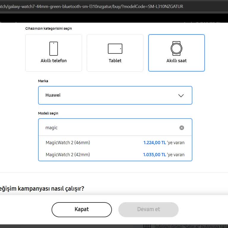Close the dialog with Kapat button
The image size is (228, 228).
pos(82,209)
